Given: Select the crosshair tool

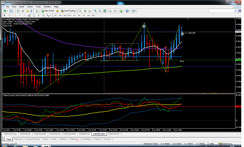Looking at the screenshot, I should point(9,15).
